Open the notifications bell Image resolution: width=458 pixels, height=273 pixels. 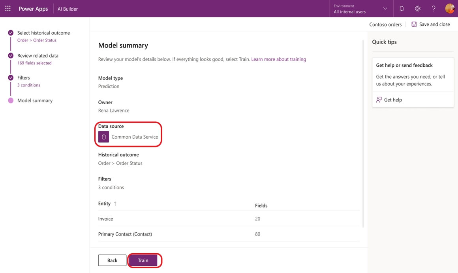click(x=402, y=8)
